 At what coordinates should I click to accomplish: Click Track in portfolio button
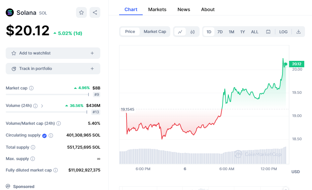(x=53, y=69)
